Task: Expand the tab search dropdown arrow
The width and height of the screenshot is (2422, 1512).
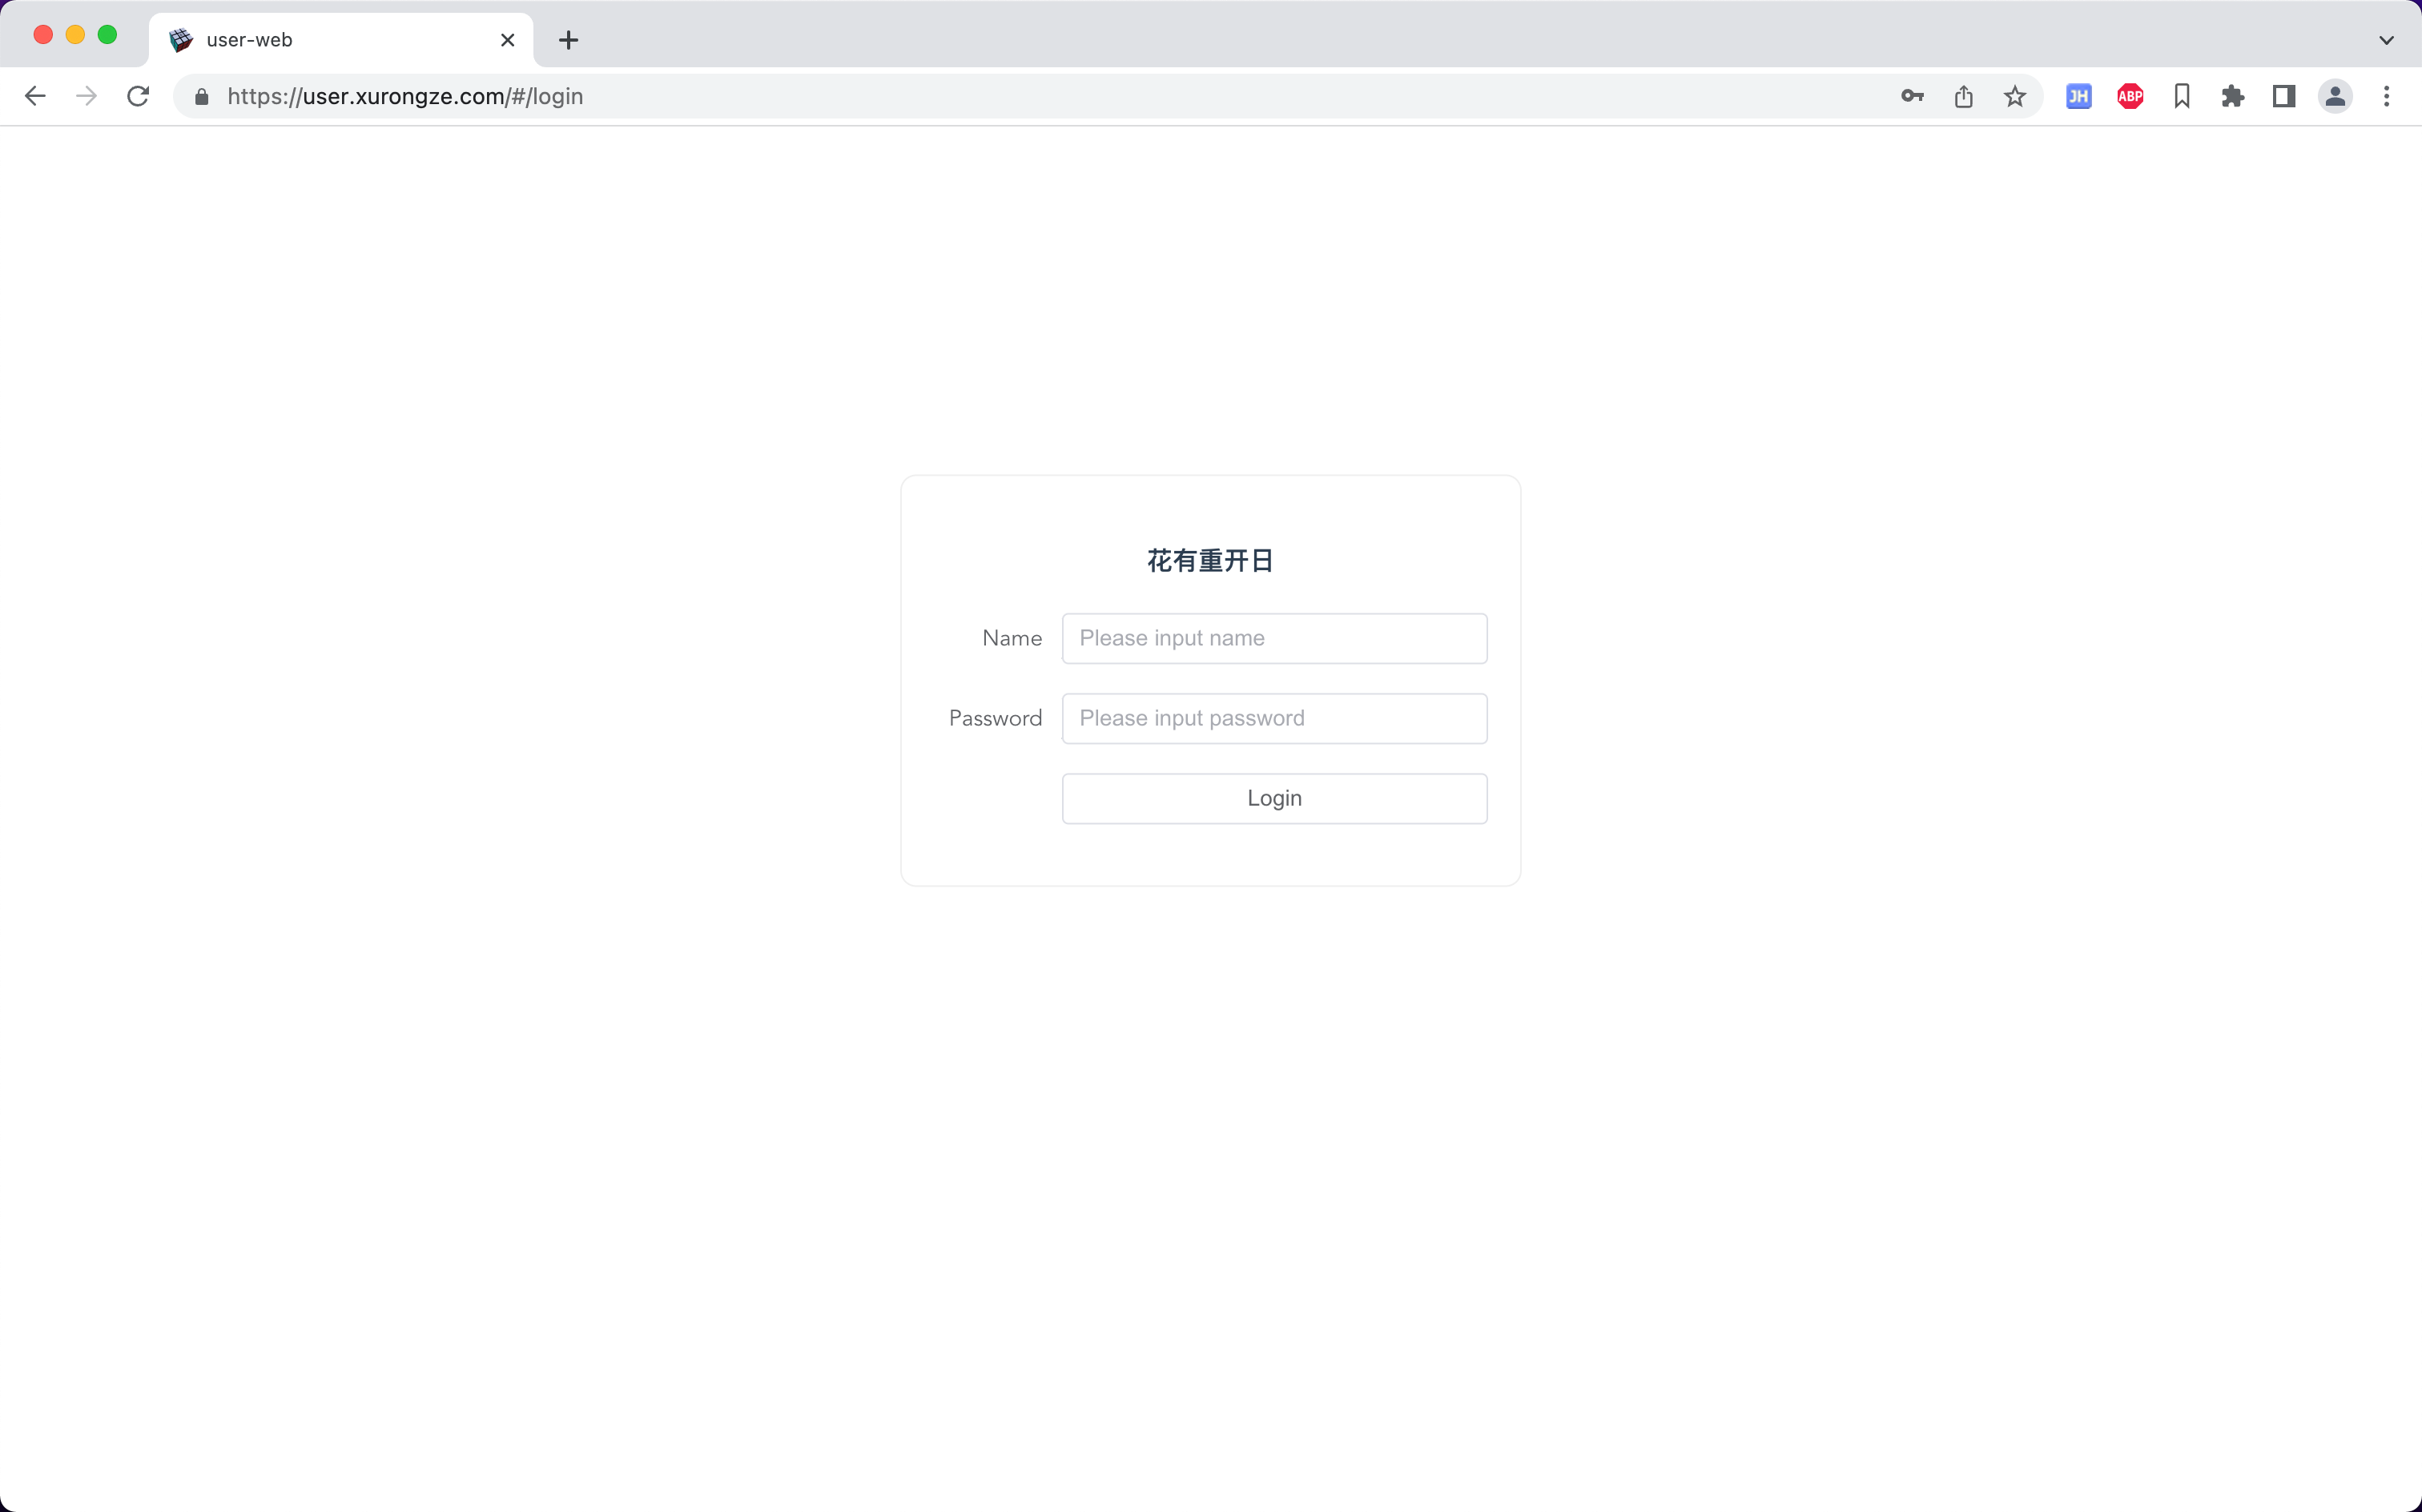Action: click(2387, 40)
